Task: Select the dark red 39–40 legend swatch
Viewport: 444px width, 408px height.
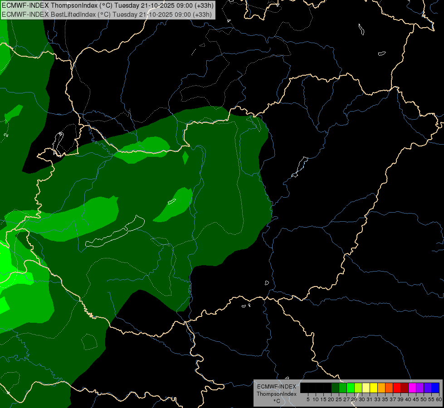Action: [405, 388]
